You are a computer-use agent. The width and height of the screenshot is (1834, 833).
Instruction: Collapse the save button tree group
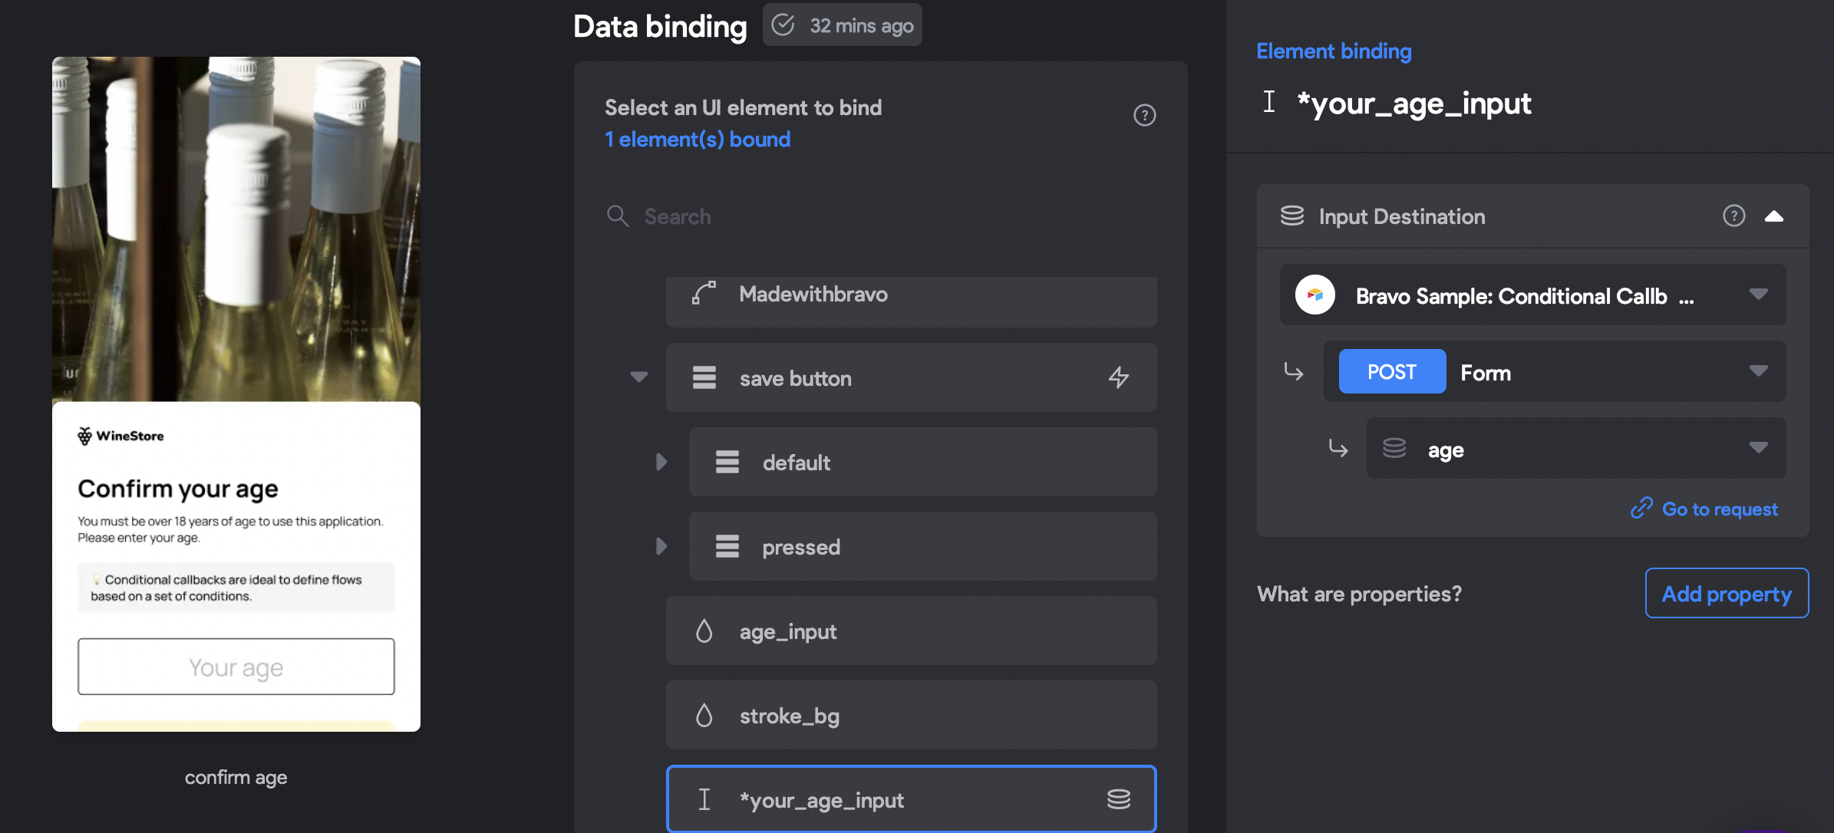pos(638,377)
